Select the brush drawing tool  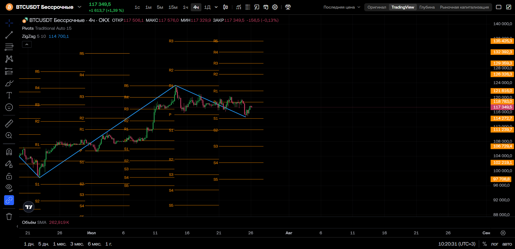(x=9, y=83)
